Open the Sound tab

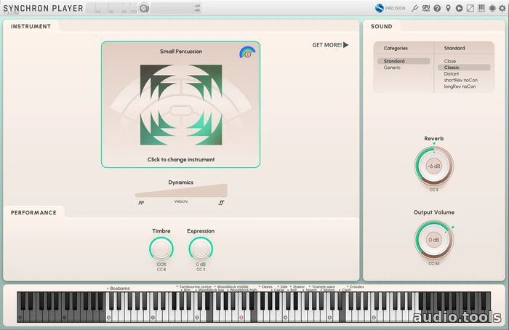click(381, 26)
